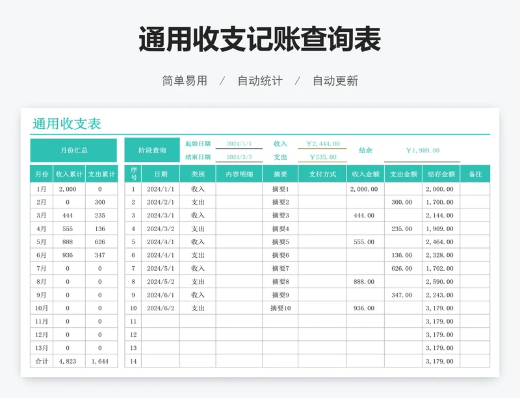Click the 结束日期 label
The width and height of the screenshot is (520, 398).
click(198, 156)
